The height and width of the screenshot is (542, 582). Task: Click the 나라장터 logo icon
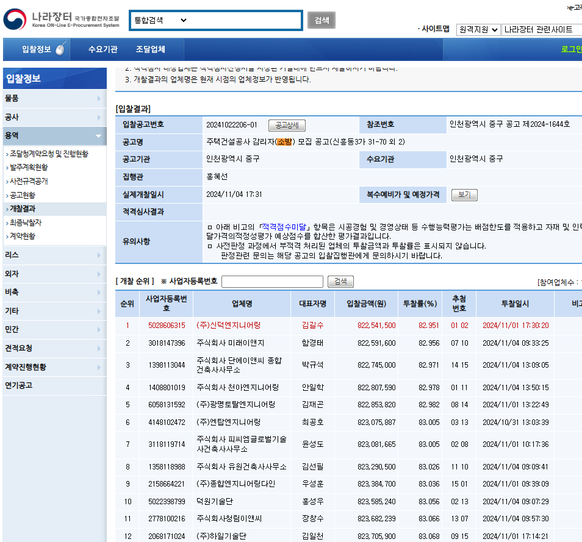(15, 20)
